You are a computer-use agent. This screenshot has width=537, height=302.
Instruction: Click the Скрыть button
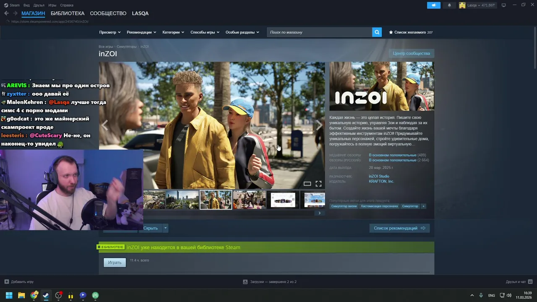151,228
